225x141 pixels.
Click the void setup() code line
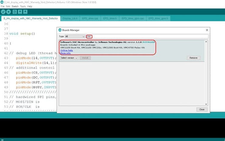[x=22, y=34]
